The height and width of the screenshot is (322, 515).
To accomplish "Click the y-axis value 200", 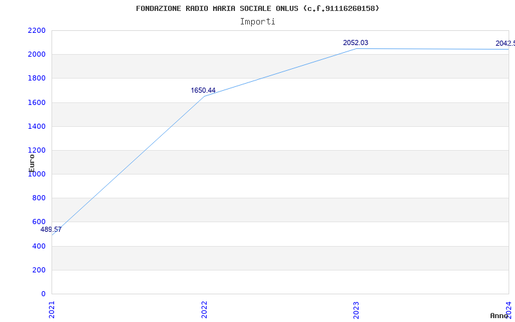I will pos(39,270).
